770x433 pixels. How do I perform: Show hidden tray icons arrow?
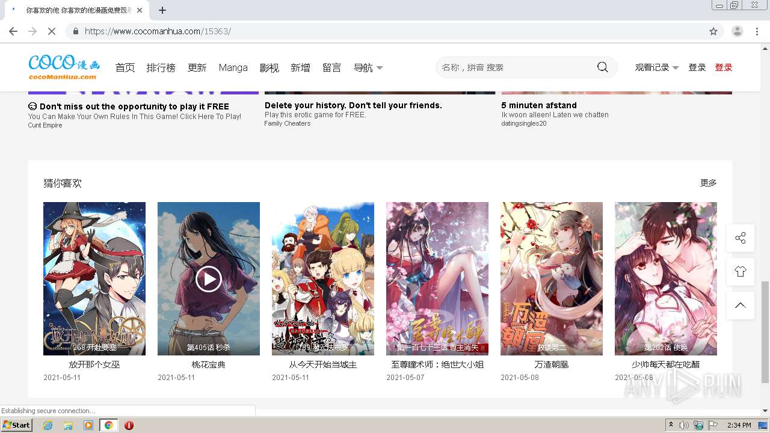(x=671, y=425)
